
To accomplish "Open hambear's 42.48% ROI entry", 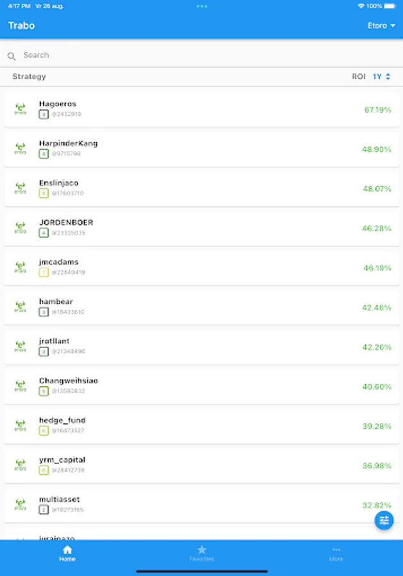I will pyautogui.click(x=376, y=308).
